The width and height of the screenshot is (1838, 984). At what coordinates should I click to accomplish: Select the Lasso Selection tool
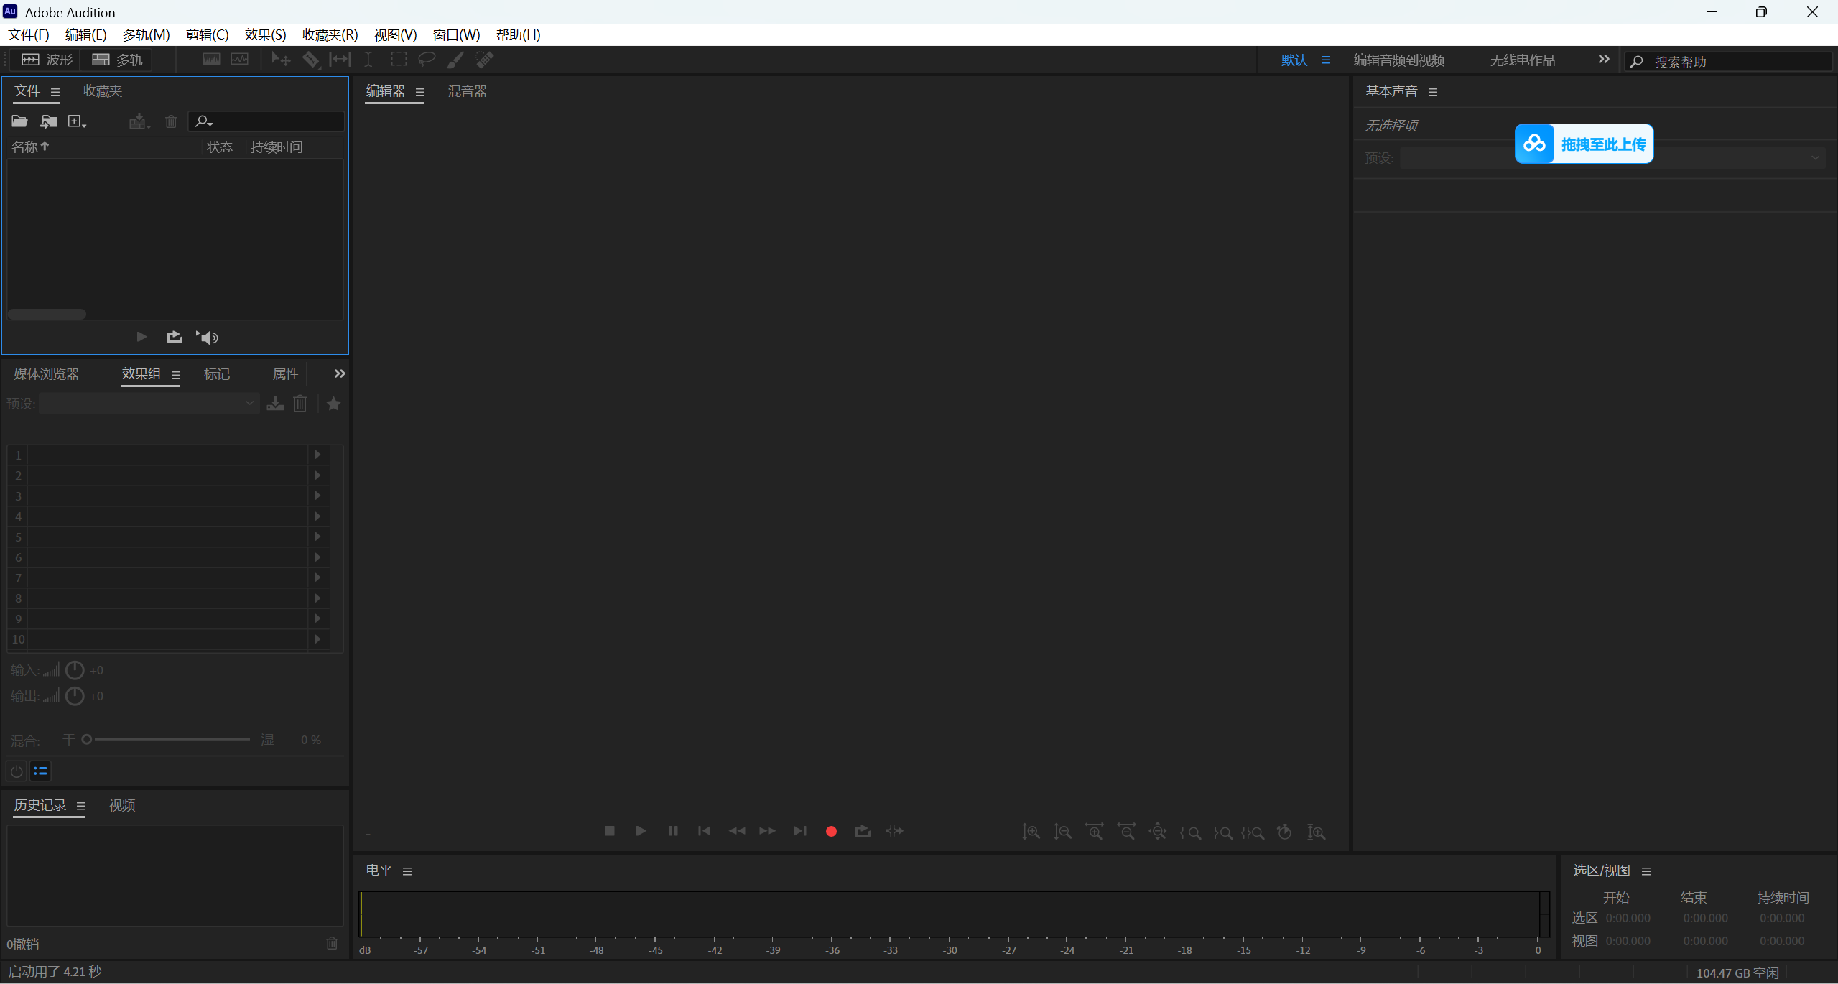(427, 59)
